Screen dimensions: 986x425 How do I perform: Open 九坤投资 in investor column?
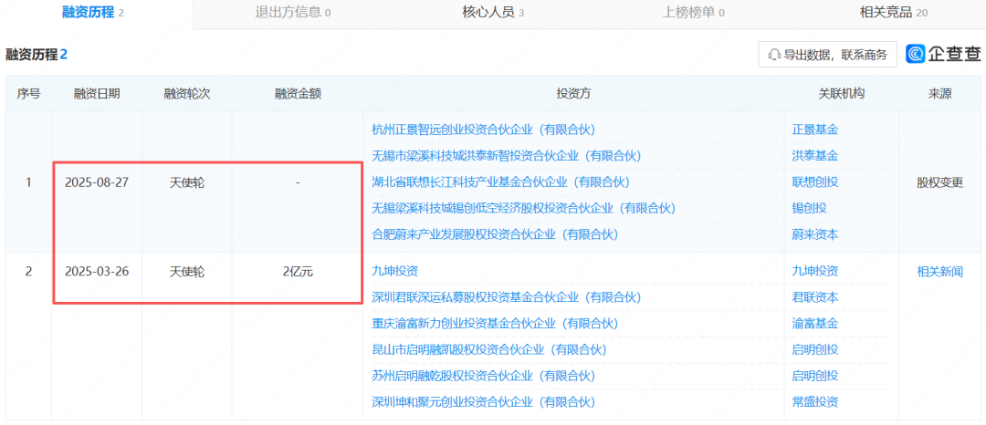[395, 271]
